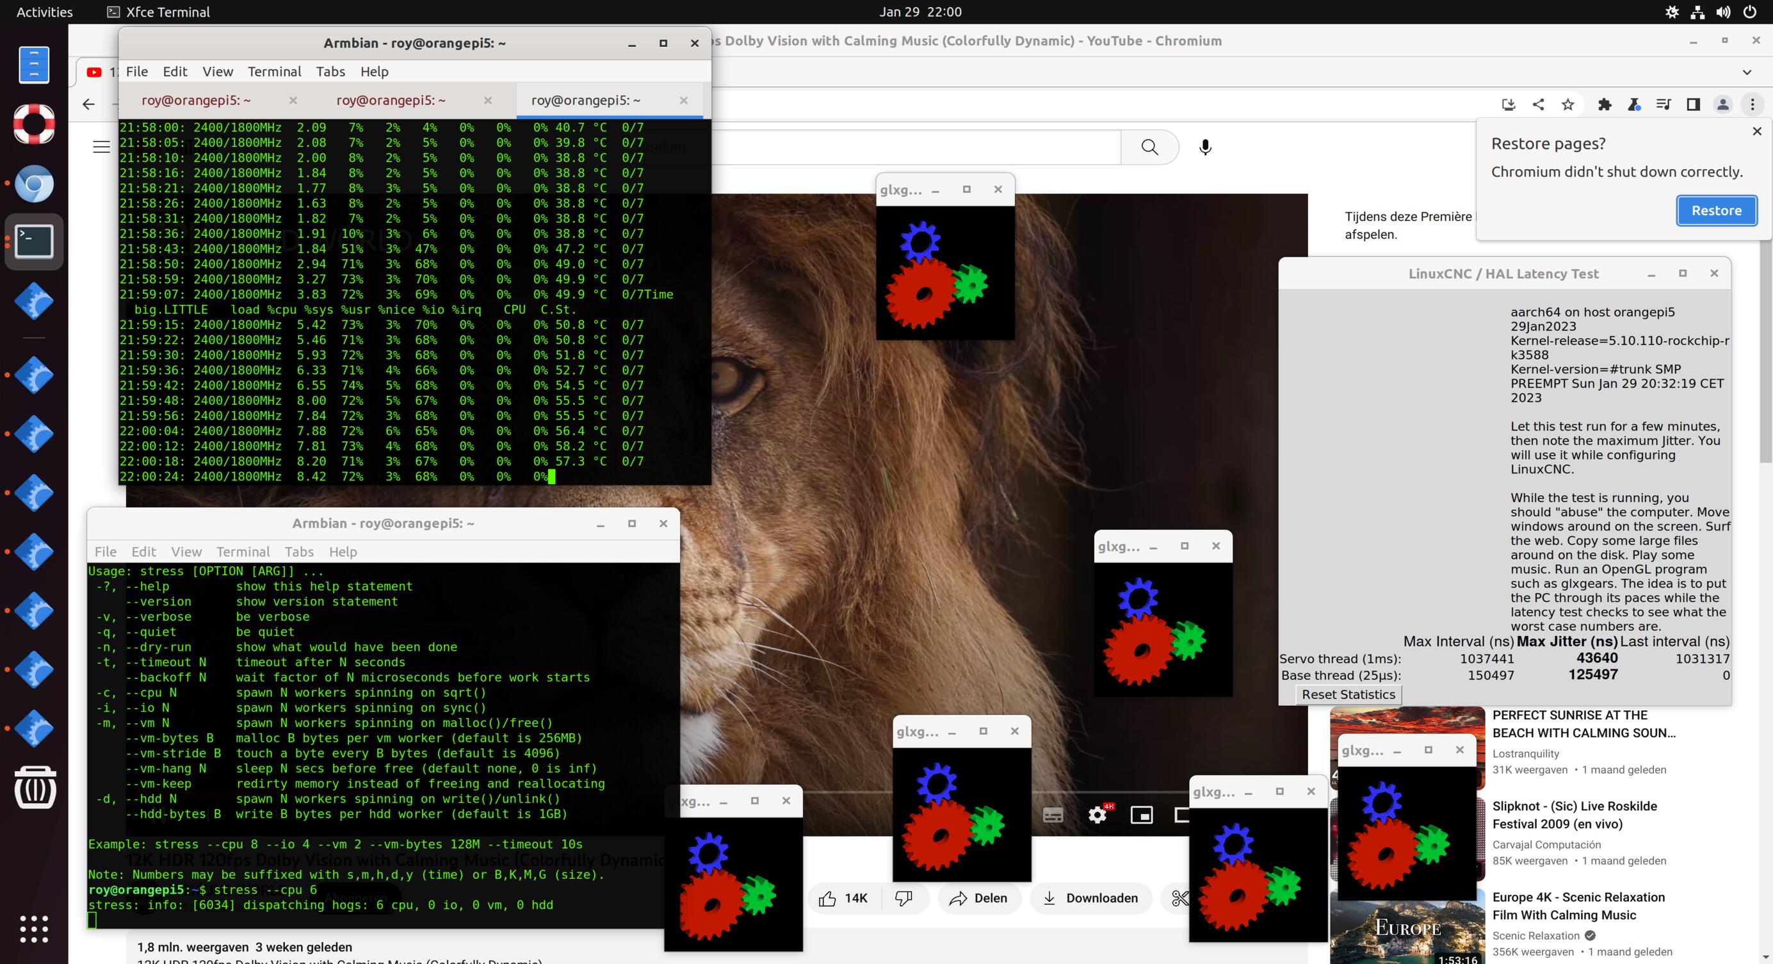Open the YouTube hamburger guide menu
Image resolution: width=1773 pixels, height=964 pixels.
coord(101,147)
